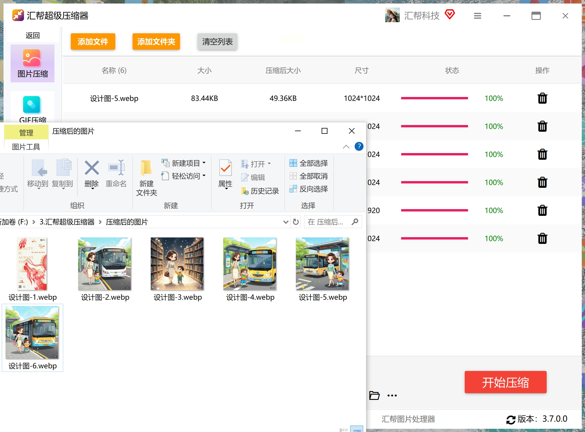Screen dimensions: 585x432
Task: Open the hamburger menu icon
Action: (477, 16)
